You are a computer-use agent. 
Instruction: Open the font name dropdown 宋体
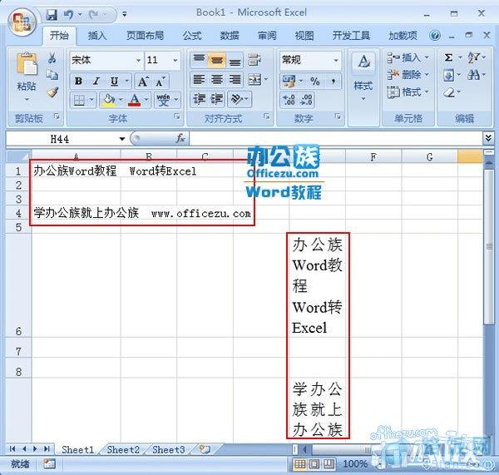tap(139, 60)
